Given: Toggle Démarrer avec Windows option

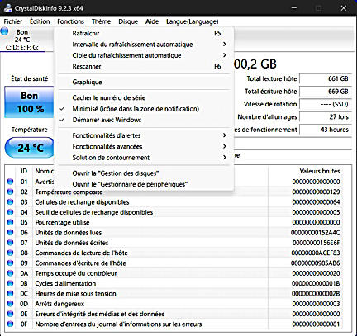Looking at the screenshot, I should tap(144, 120).
